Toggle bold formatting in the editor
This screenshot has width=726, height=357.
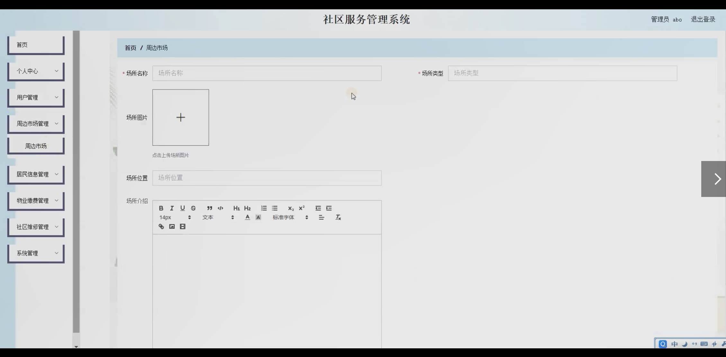(161, 208)
